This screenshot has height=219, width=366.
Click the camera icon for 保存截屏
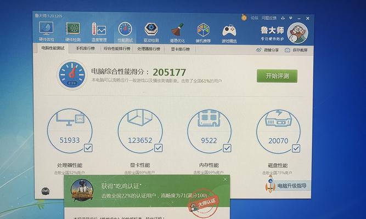point(288,50)
